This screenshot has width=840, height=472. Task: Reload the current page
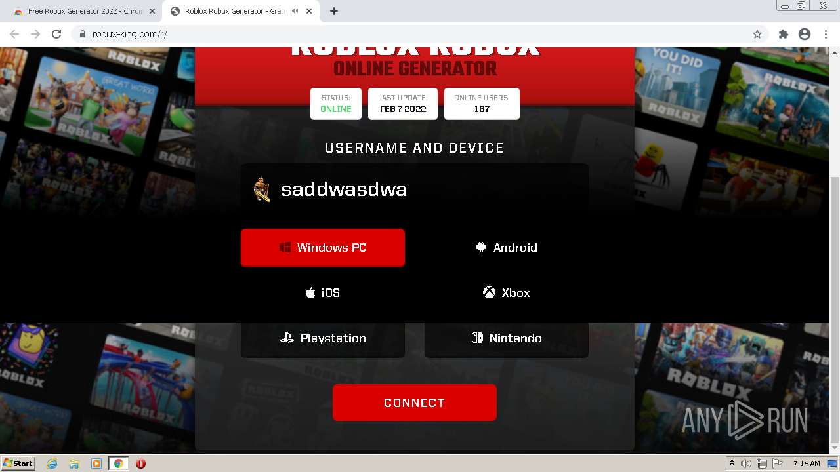(x=56, y=34)
